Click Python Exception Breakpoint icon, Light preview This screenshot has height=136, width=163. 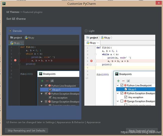125,93
